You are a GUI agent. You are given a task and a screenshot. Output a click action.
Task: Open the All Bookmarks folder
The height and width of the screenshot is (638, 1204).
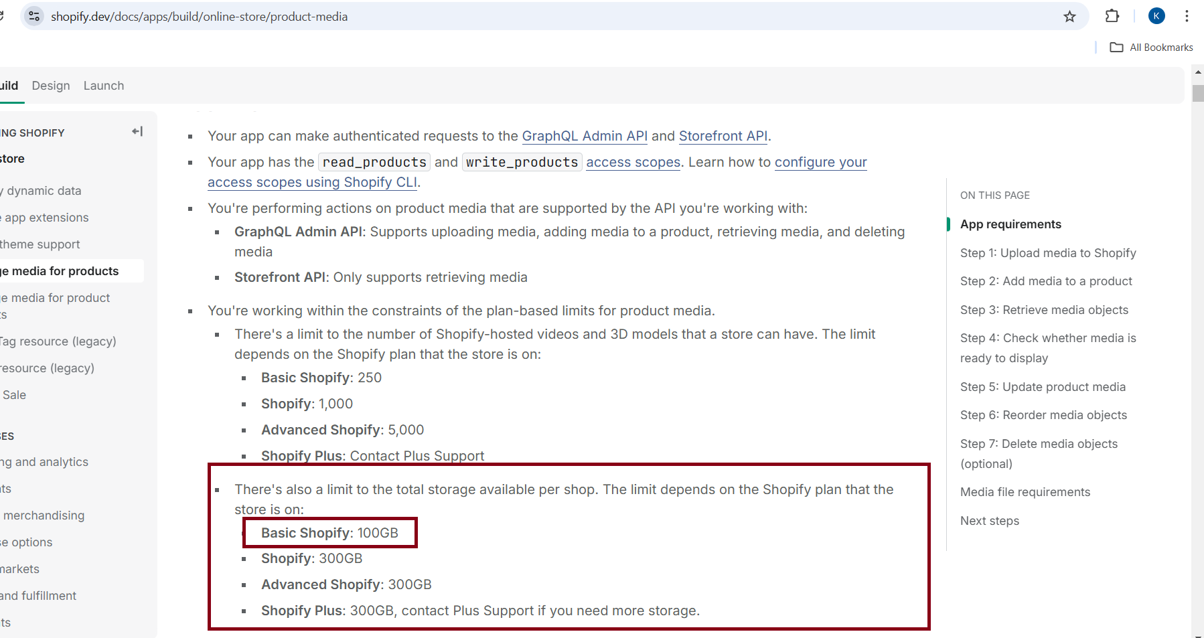pos(1152,47)
